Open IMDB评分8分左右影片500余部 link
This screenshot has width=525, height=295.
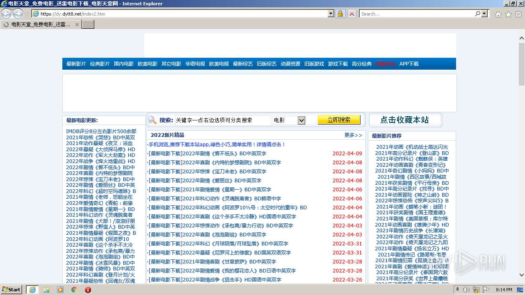(x=101, y=132)
